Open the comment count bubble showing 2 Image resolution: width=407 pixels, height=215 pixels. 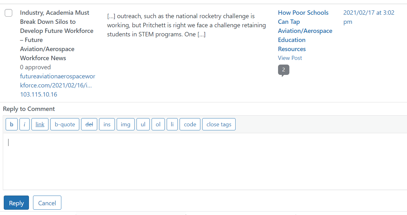tap(283, 70)
